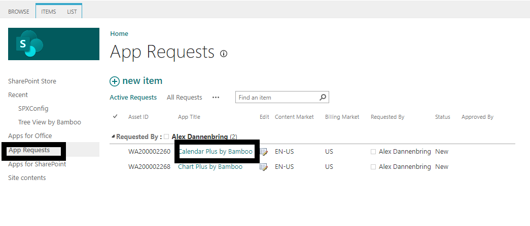Screen dimensions: 530x226
Task: Open Chart Plus by Bamboo request
Action: tap(210, 167)
